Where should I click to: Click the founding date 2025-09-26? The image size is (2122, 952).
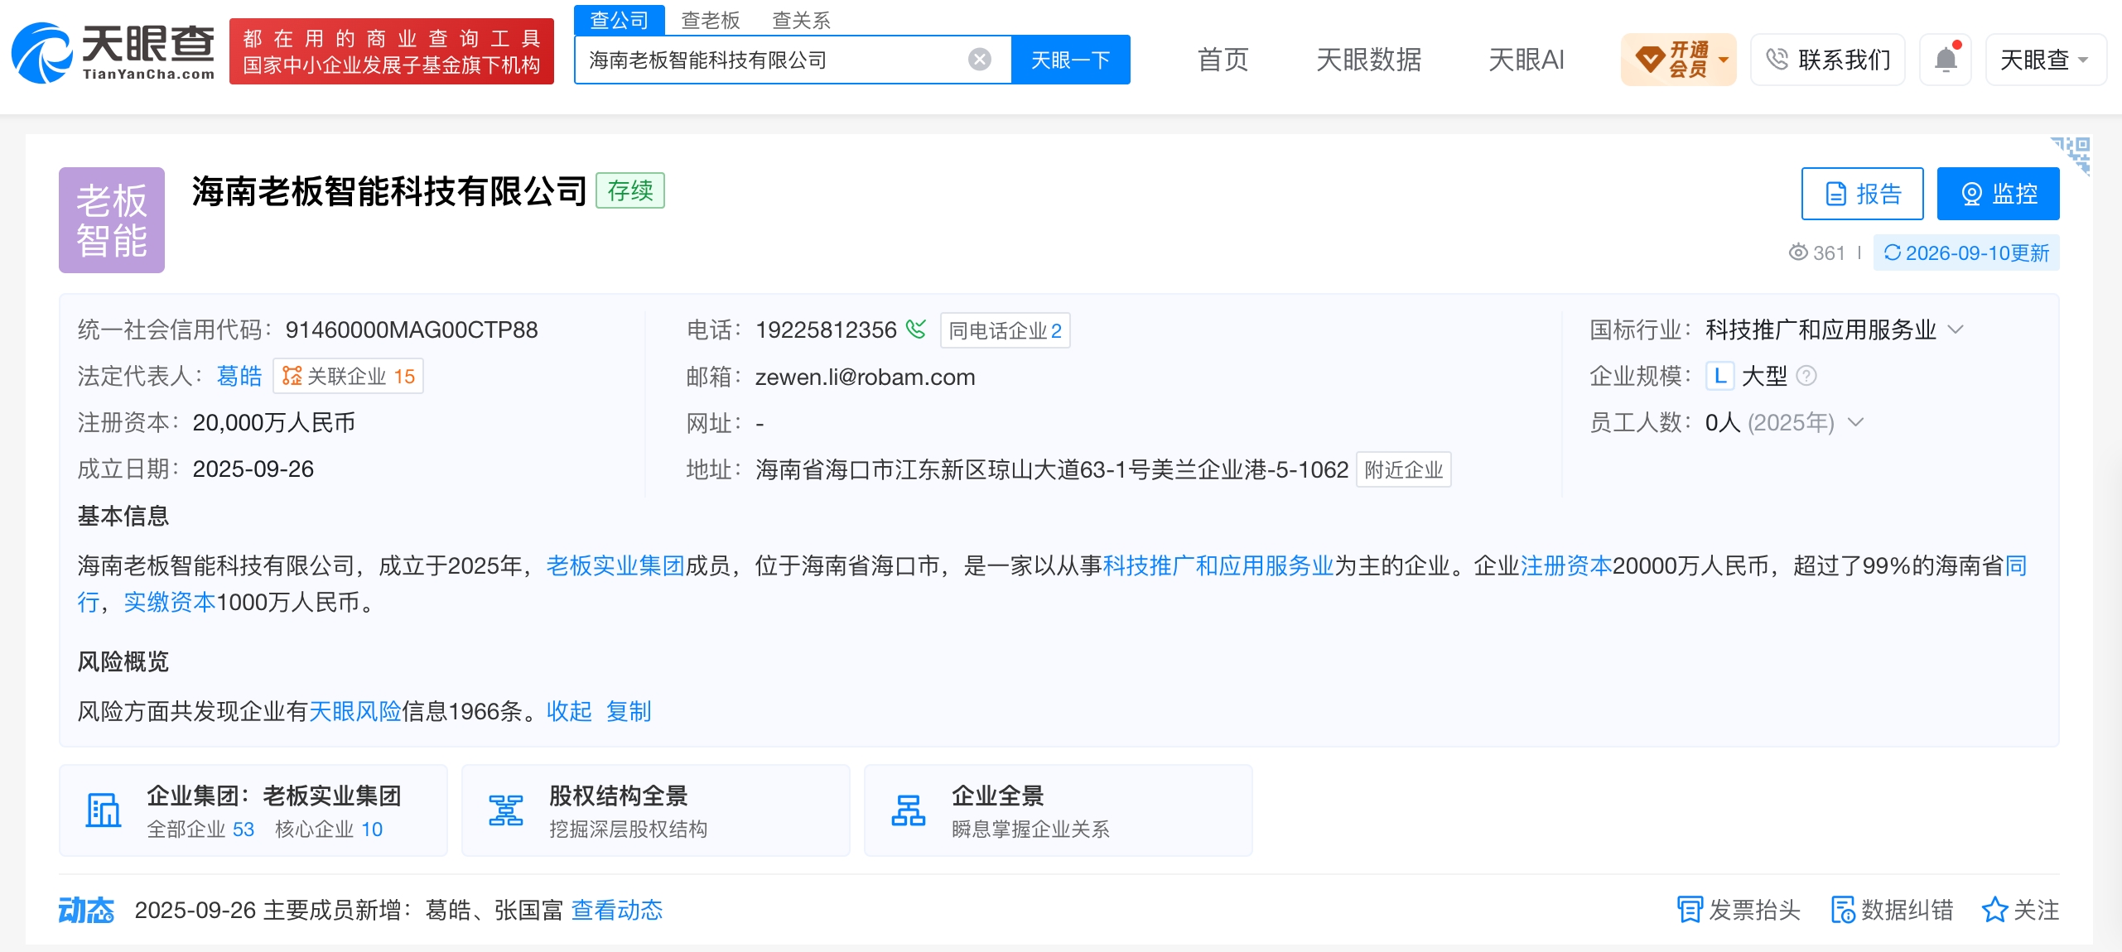click(x=253, y=469)
